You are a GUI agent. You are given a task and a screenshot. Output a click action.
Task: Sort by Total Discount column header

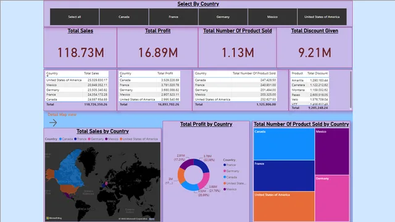317,73
